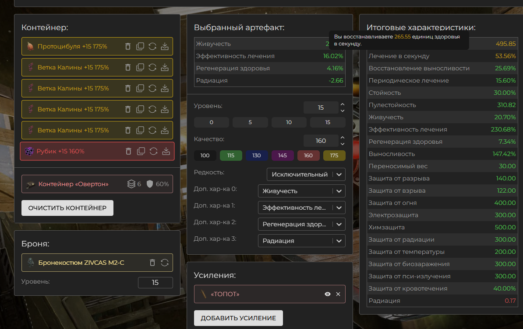
Task: Open Доп. хар-ка 3 Радиация dropdown
Action: click(301, 241)
